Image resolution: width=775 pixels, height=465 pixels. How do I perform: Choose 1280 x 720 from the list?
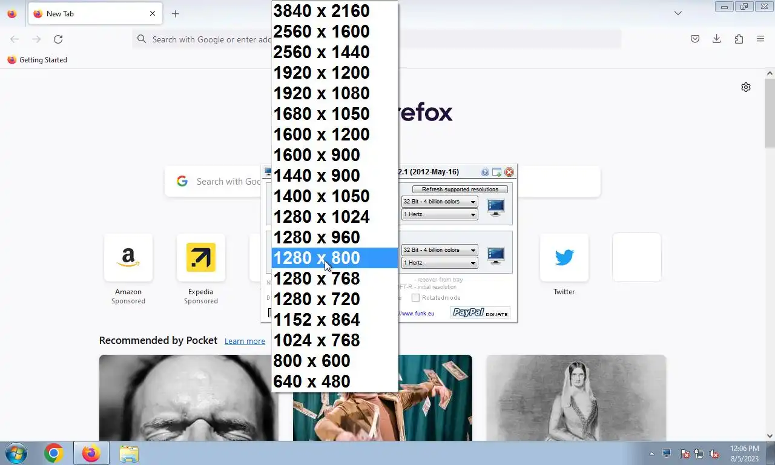(x=335, y=299)
